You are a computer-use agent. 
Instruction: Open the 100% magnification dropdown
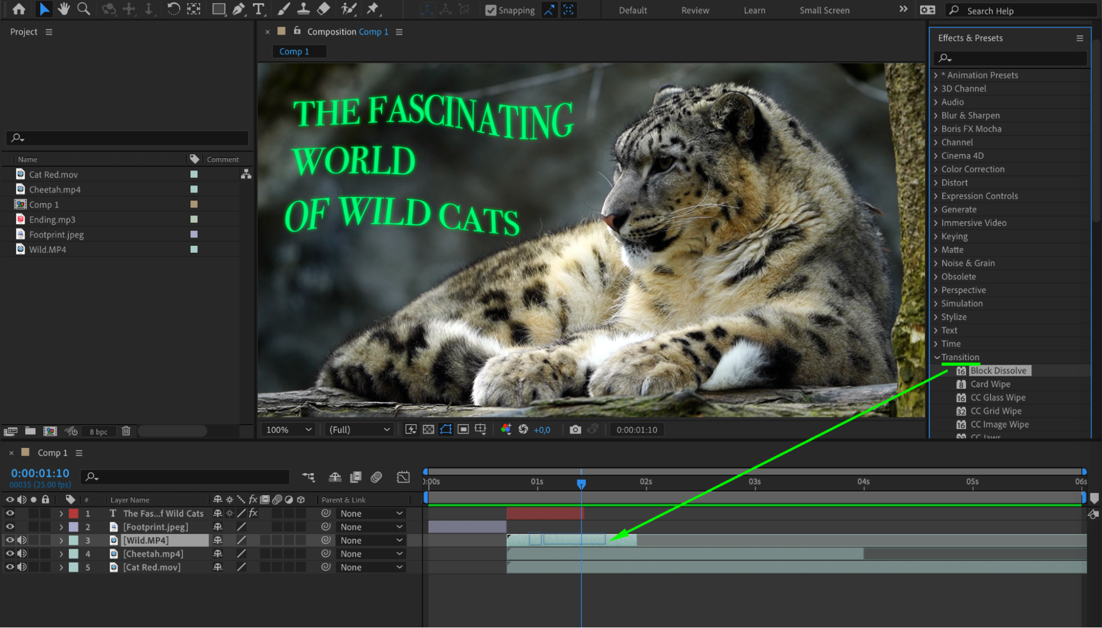289,430
